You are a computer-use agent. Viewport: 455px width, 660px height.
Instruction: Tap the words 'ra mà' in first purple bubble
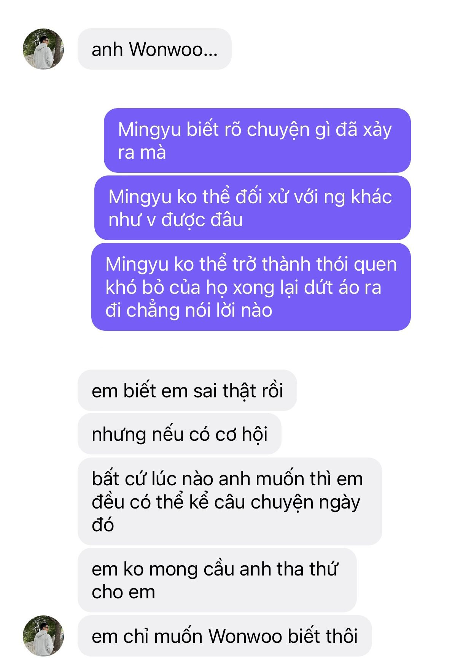142,152
